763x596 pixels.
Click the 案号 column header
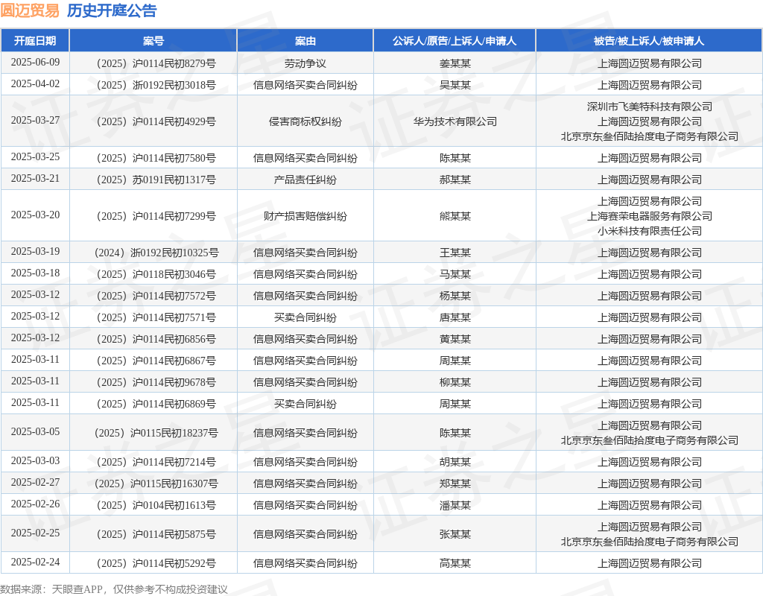tap(153, 41)
